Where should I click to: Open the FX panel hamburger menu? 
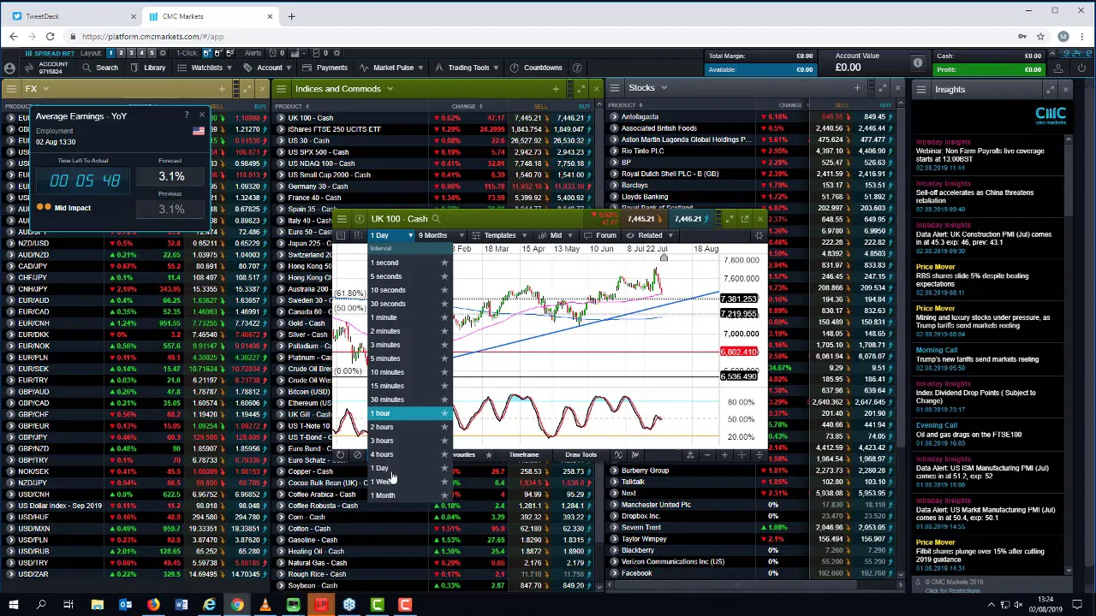[x=11, y=89]
